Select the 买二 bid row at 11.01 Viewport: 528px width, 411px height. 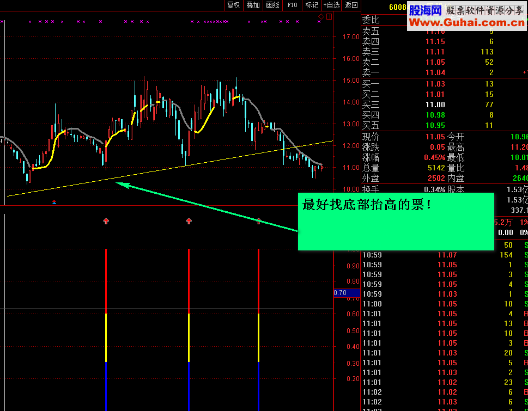coord(445,95)
